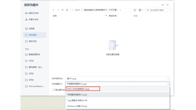The image size is (196, 110).
Task: Choose Tag 图像文件格式(*.tif) option
Action: click(118, 101)
